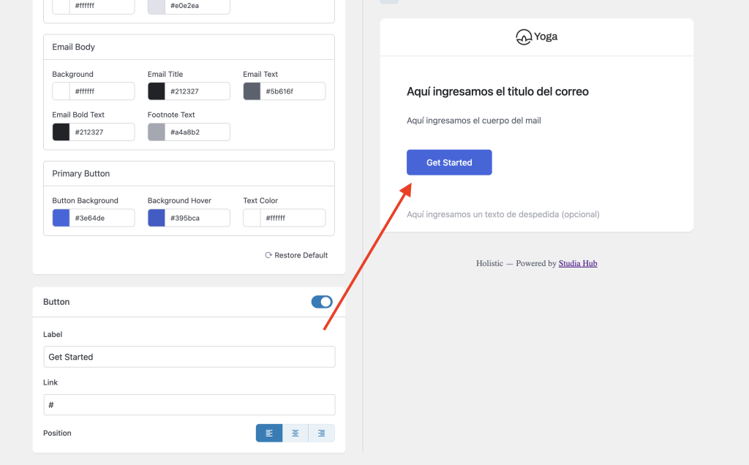
Task: Select center alignment for button position
Action: [x=296, y=434]
